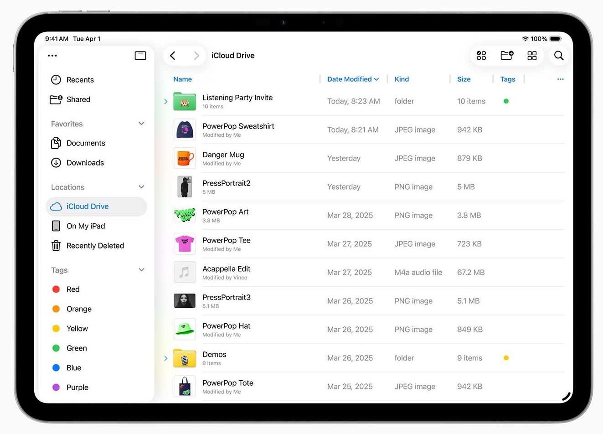Image resolution: width=603 pixels, height=434 pixels.
Task: Open the sidebar three-dot menu
Action: click(52, 56)
